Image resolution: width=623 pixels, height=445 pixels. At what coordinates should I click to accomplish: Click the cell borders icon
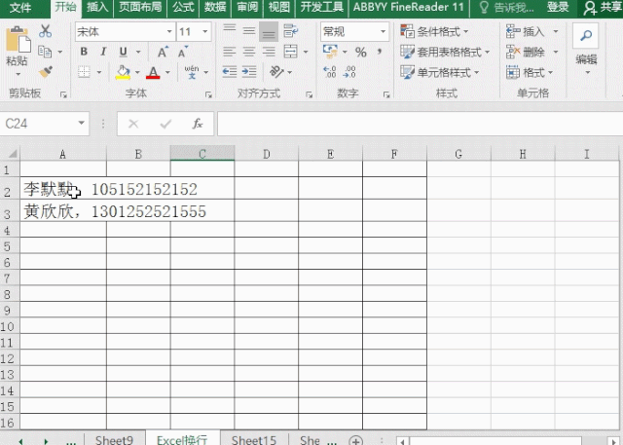[x=84, y=72]
